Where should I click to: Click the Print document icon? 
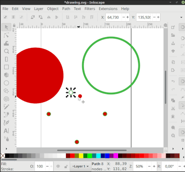tap(173, 51)
